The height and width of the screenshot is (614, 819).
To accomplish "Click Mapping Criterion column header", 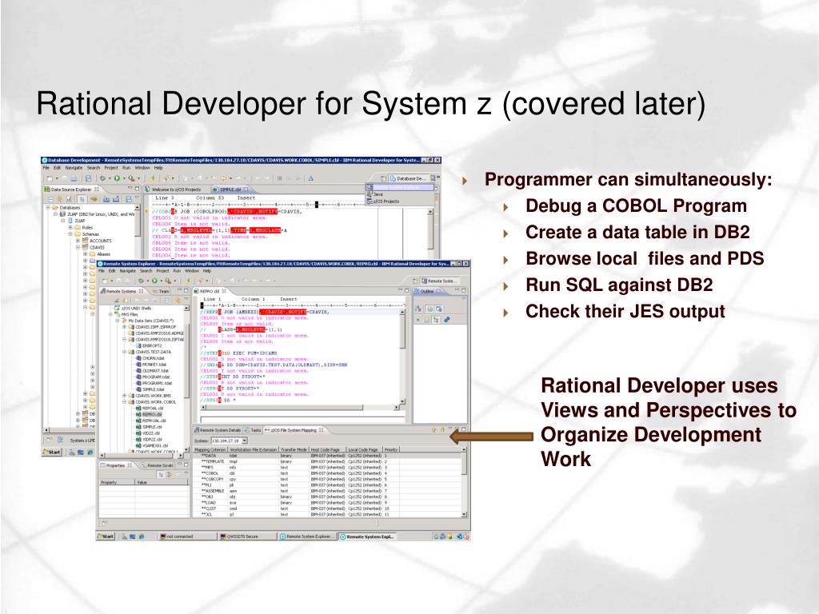I will pos(210,449).
